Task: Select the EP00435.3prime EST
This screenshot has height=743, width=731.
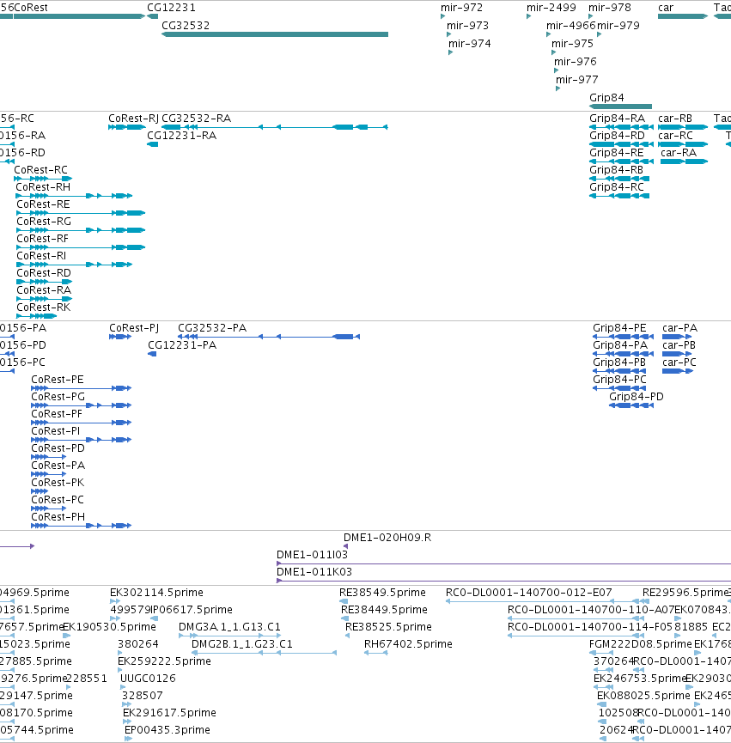Action: [x=128, y=738]
